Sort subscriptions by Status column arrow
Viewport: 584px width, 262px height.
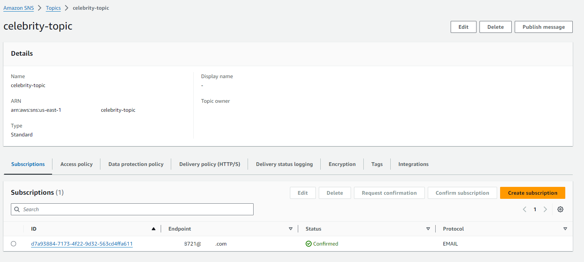[x=428, y=229]
